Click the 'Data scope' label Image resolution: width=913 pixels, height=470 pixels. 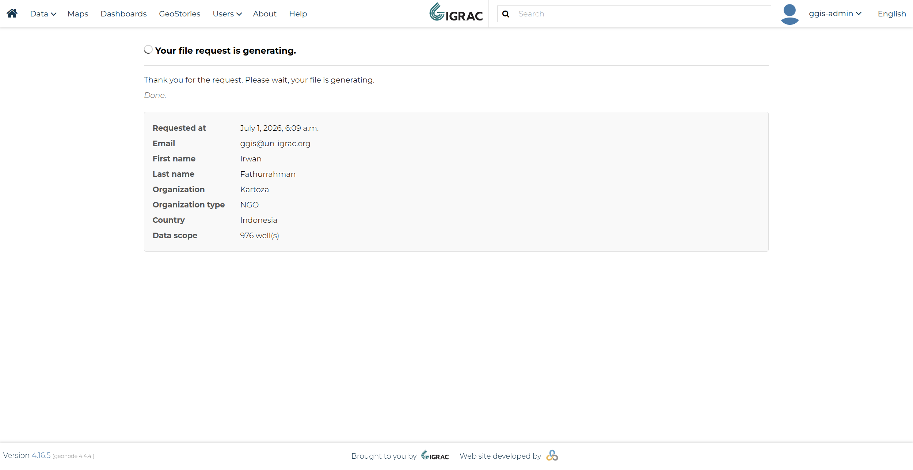pos(175,236)
